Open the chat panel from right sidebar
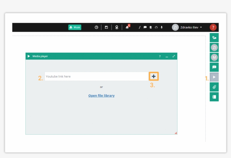This screenshot has width=231, height=158. coord(214,67)
